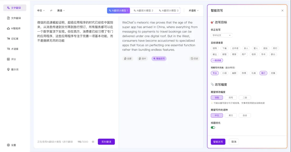Viewport: 291px width, 152px height.
Task: Choose the 热情 writing style
Action: pyautogui.click(x=244, y=73)
